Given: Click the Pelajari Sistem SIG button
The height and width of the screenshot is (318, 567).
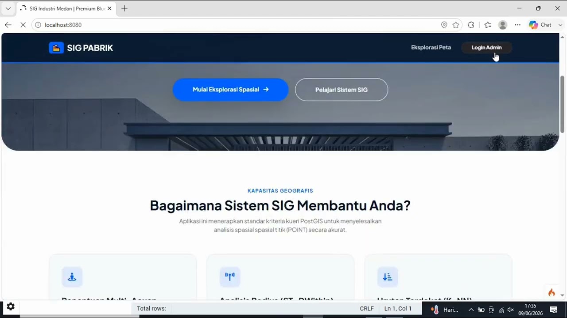Looking at the screenshot, I should point(342,90).
